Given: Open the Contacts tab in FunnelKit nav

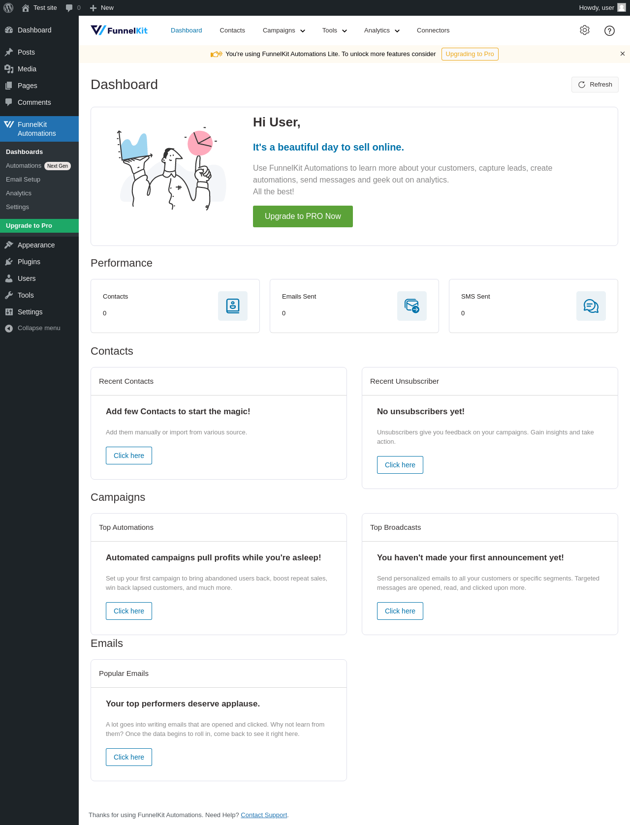Looking at the screenshot, I should pos(232,31).
